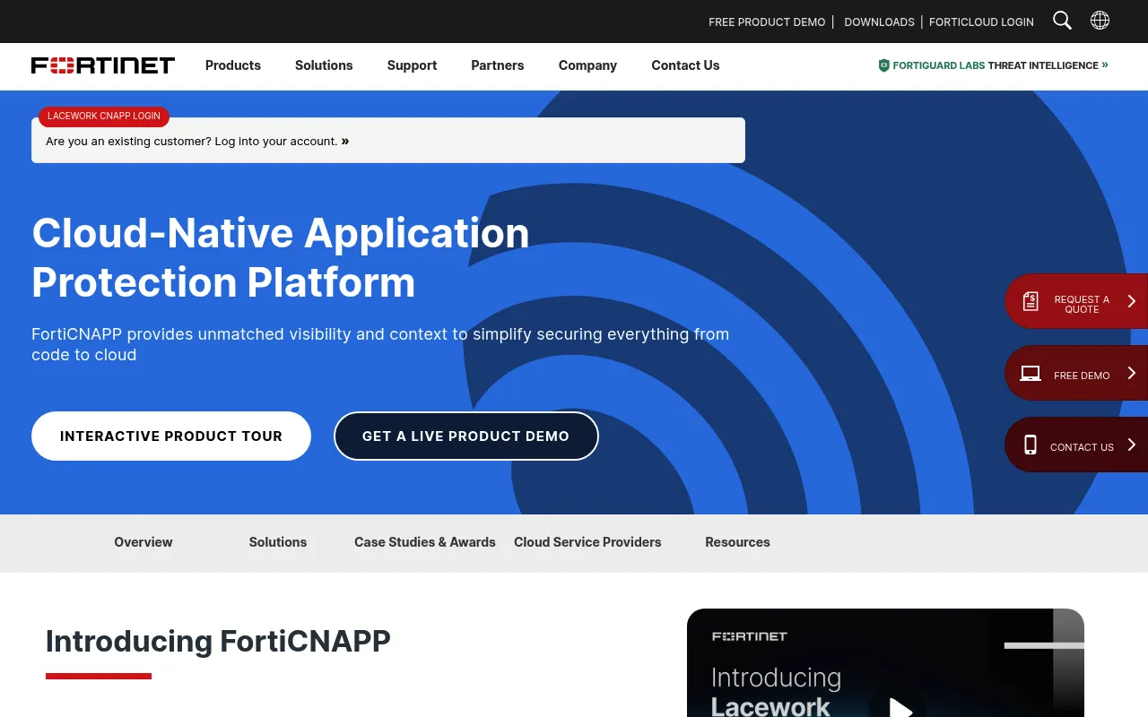Open the Company menu

[587, 65]
